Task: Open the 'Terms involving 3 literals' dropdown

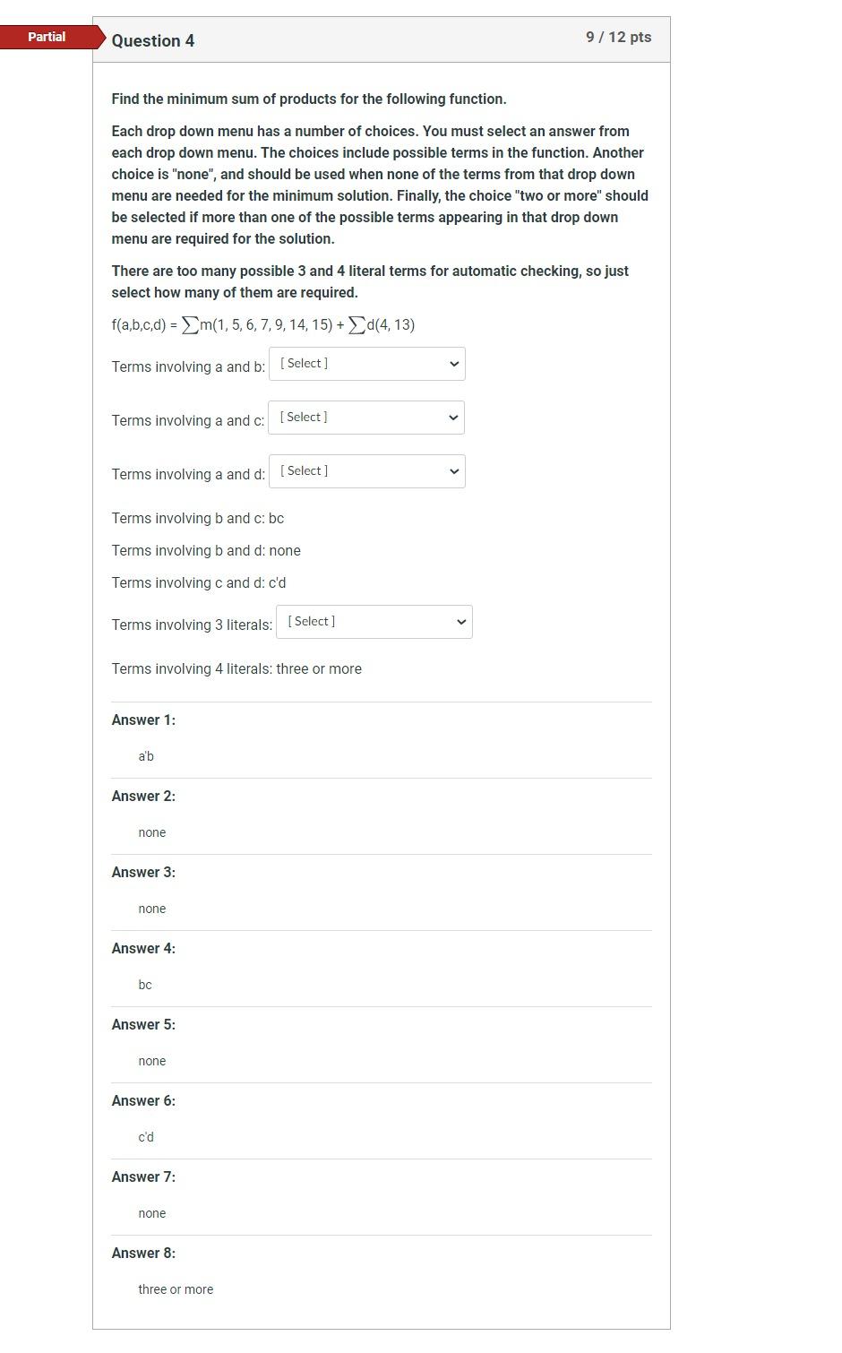Action: click(374, 621)
